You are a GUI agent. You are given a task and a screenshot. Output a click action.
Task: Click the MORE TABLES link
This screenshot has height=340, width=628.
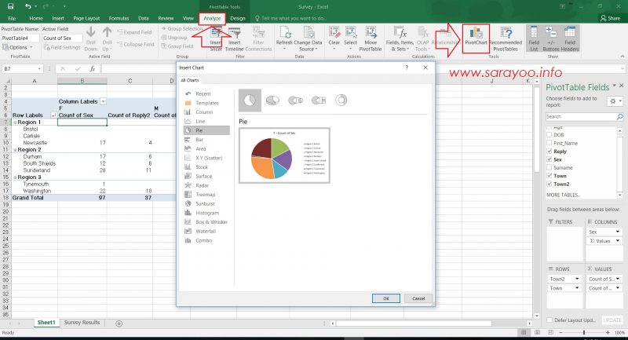563,195
